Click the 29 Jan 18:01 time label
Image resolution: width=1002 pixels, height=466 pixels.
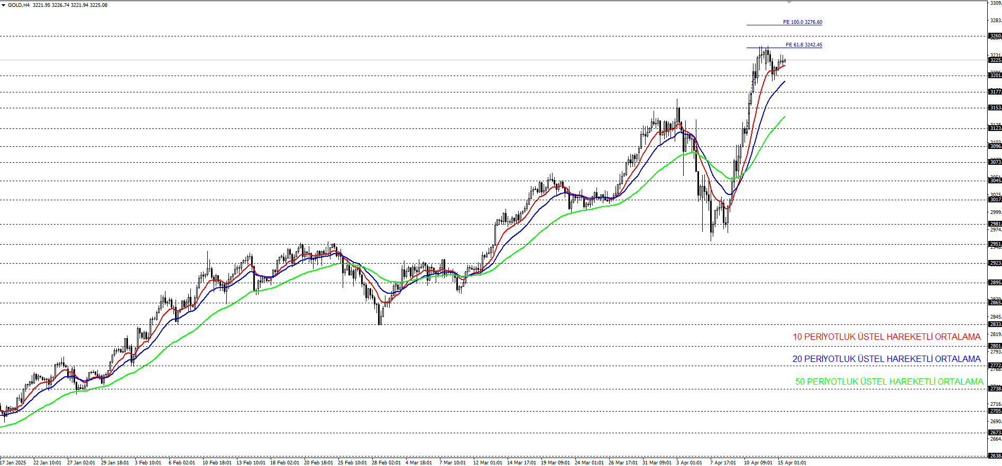pyautogui.click(x=115, y=462)
